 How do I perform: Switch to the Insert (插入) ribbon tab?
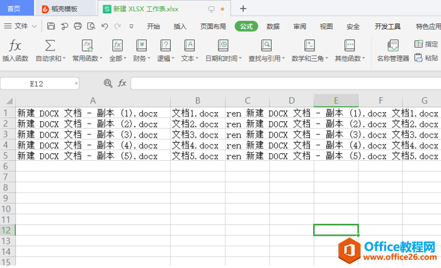point(180,26)
